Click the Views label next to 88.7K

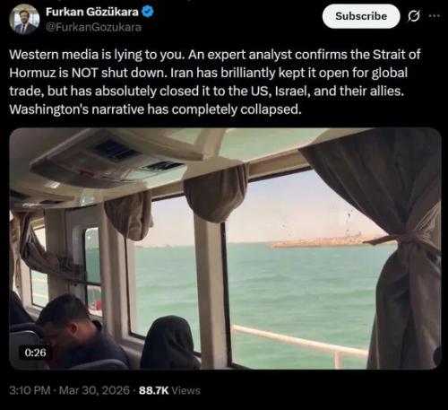[185, 390]
